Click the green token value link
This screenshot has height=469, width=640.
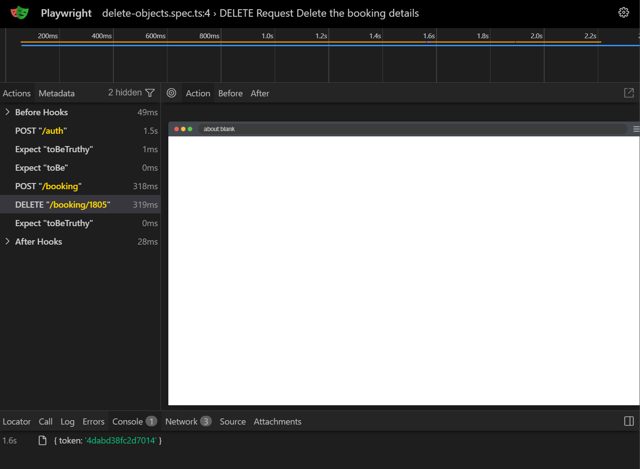120,440
